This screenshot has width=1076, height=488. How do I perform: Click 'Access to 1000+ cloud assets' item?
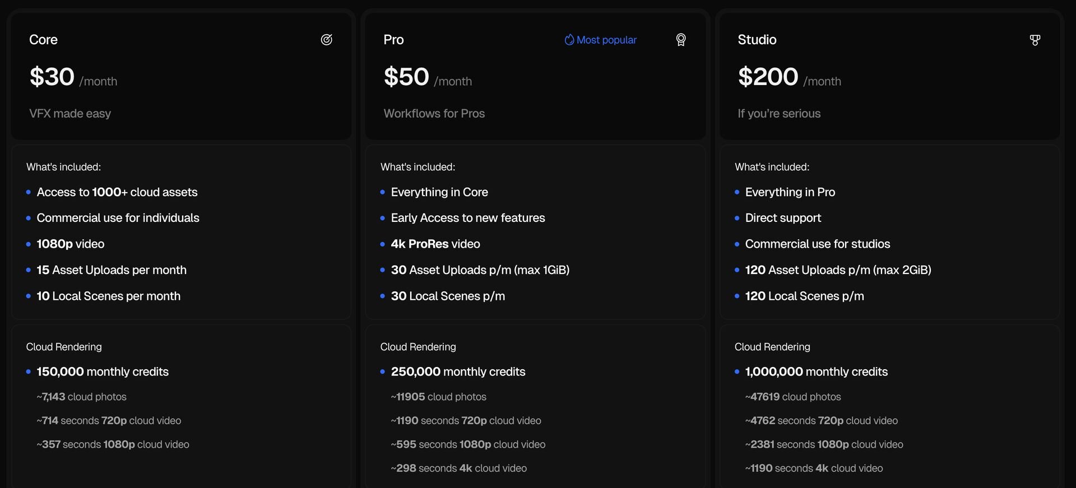click(117, 192)
